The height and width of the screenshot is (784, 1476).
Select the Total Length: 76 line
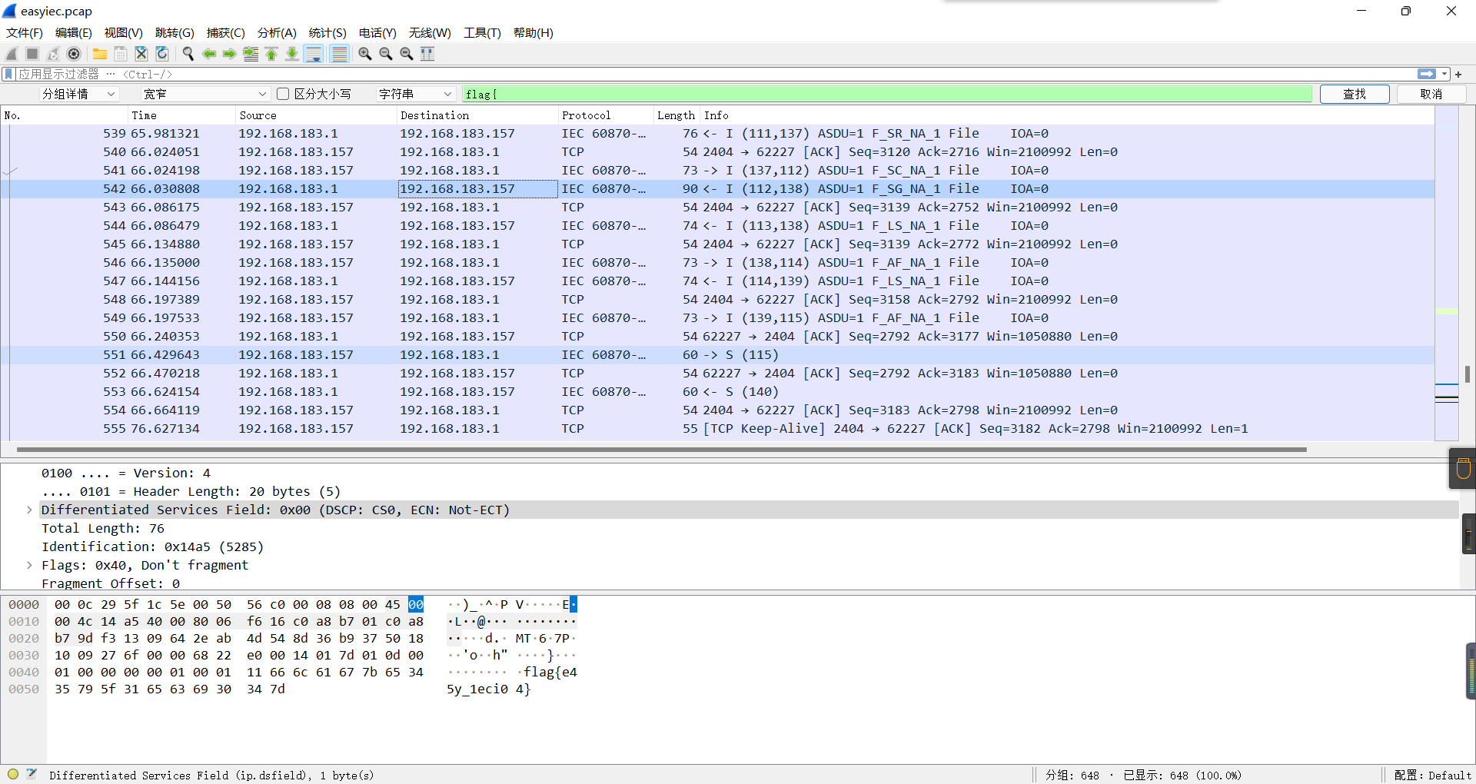coord(103,529)
